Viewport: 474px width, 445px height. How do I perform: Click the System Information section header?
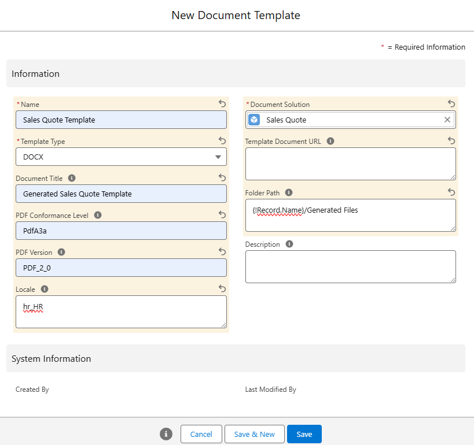(x=236, y=358)
